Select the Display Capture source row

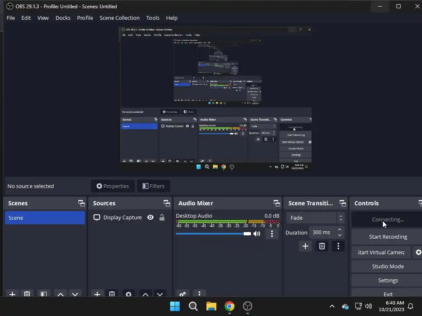[x=130, y=217]
